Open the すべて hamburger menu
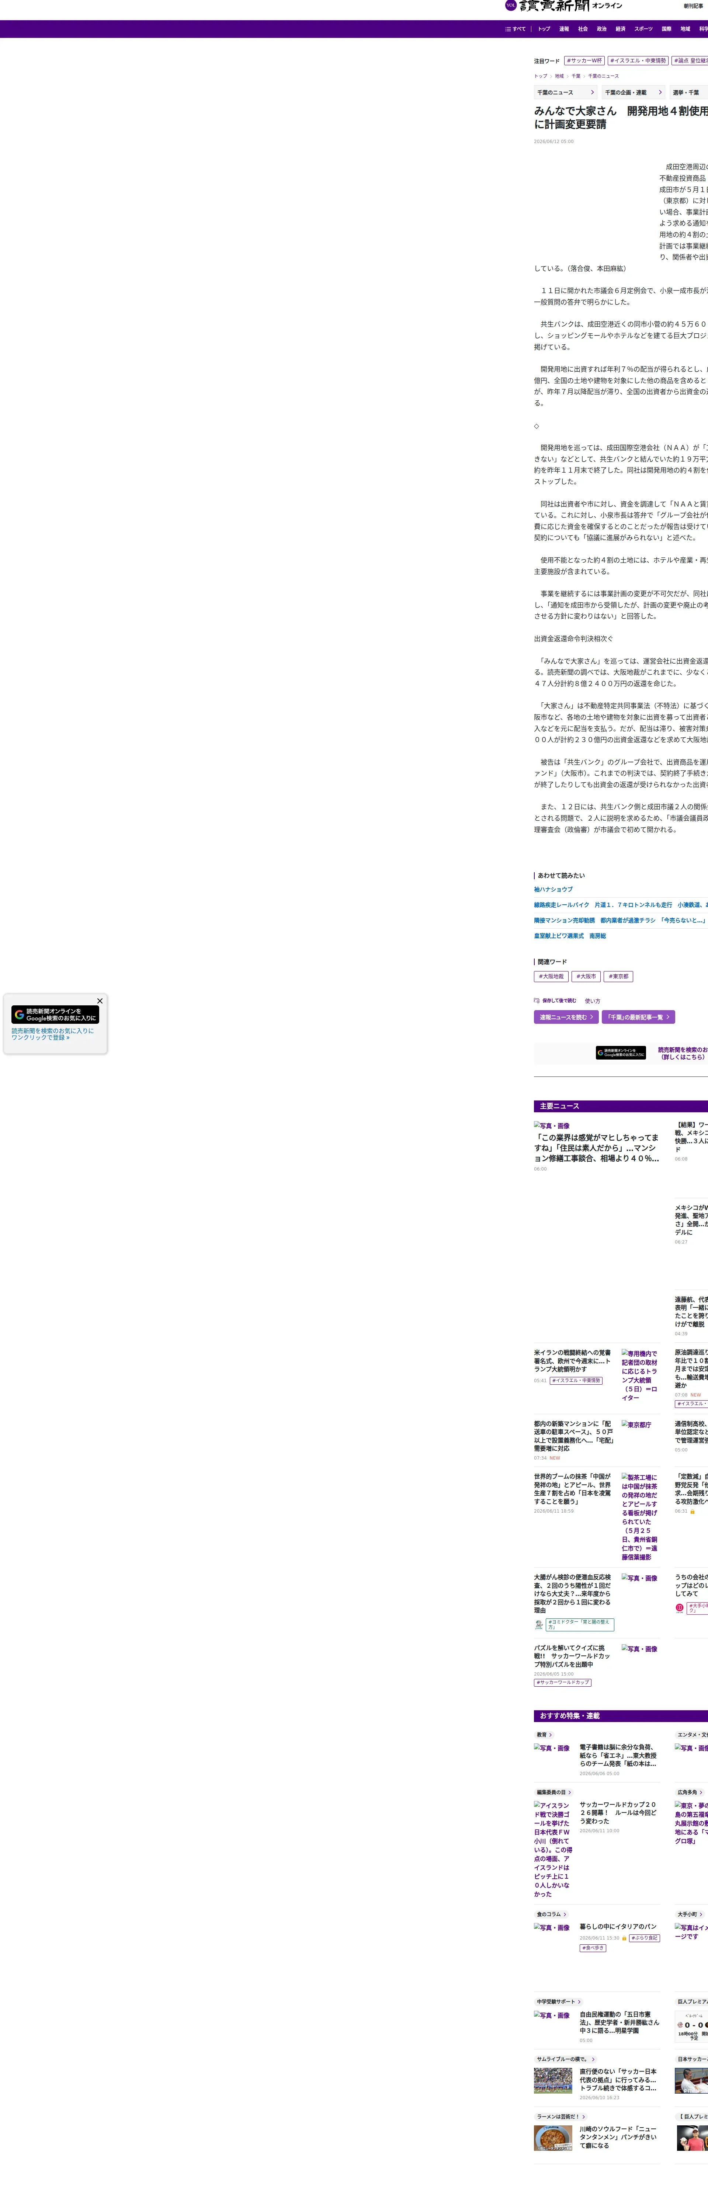 (x=516, y=29)
